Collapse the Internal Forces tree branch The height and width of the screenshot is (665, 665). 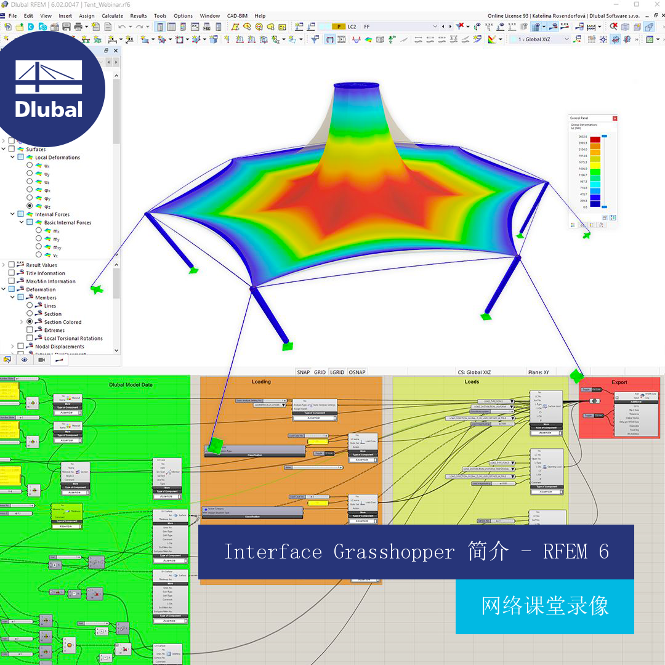(14, 214)
